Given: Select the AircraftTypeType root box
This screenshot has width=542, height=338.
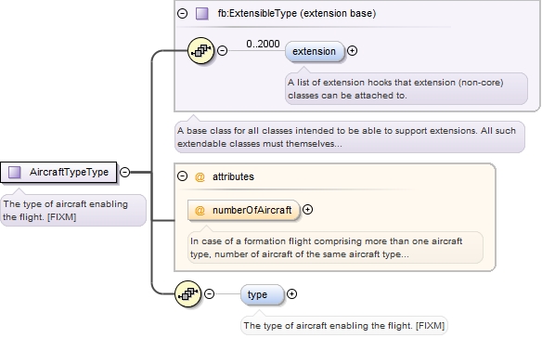Looking at the screenshot, I should pyautogui.click(x=58, y=172).
